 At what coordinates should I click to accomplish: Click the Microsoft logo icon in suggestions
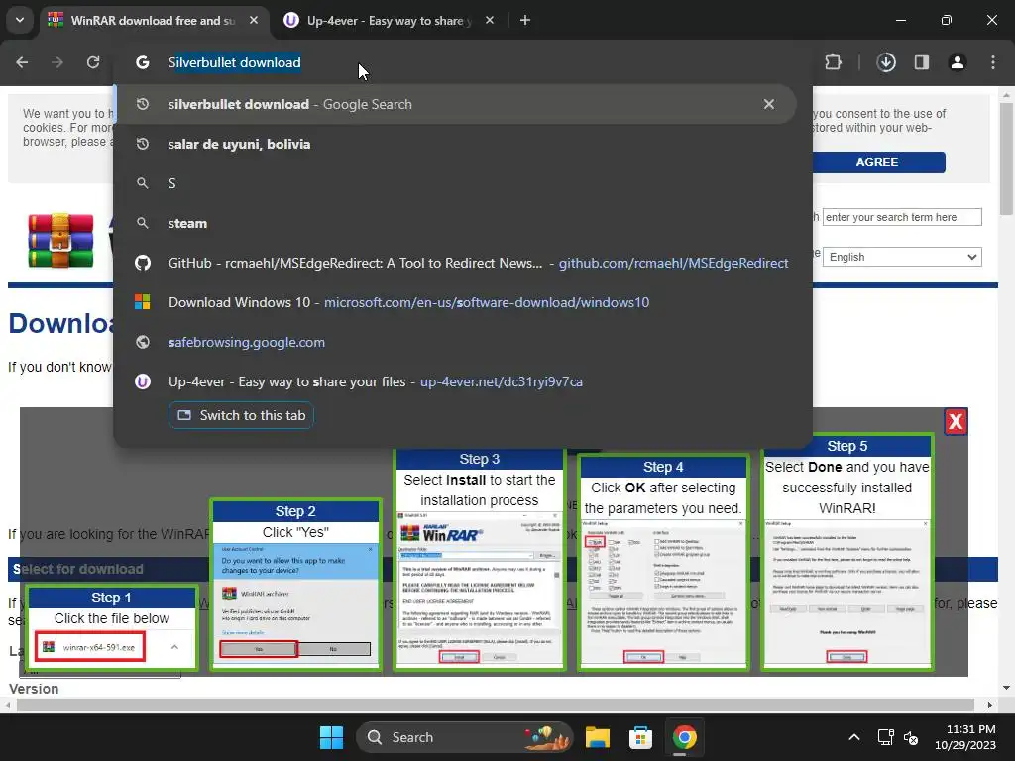click(143, 302)
